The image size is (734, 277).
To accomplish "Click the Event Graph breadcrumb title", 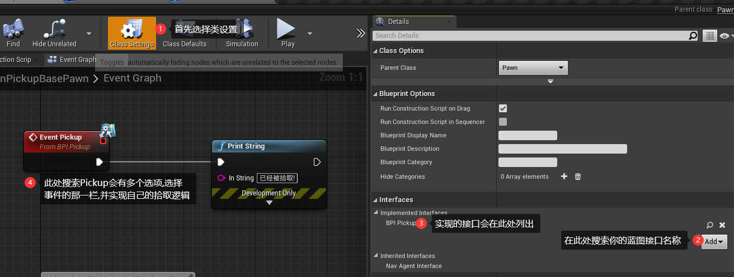I will 133,78.
